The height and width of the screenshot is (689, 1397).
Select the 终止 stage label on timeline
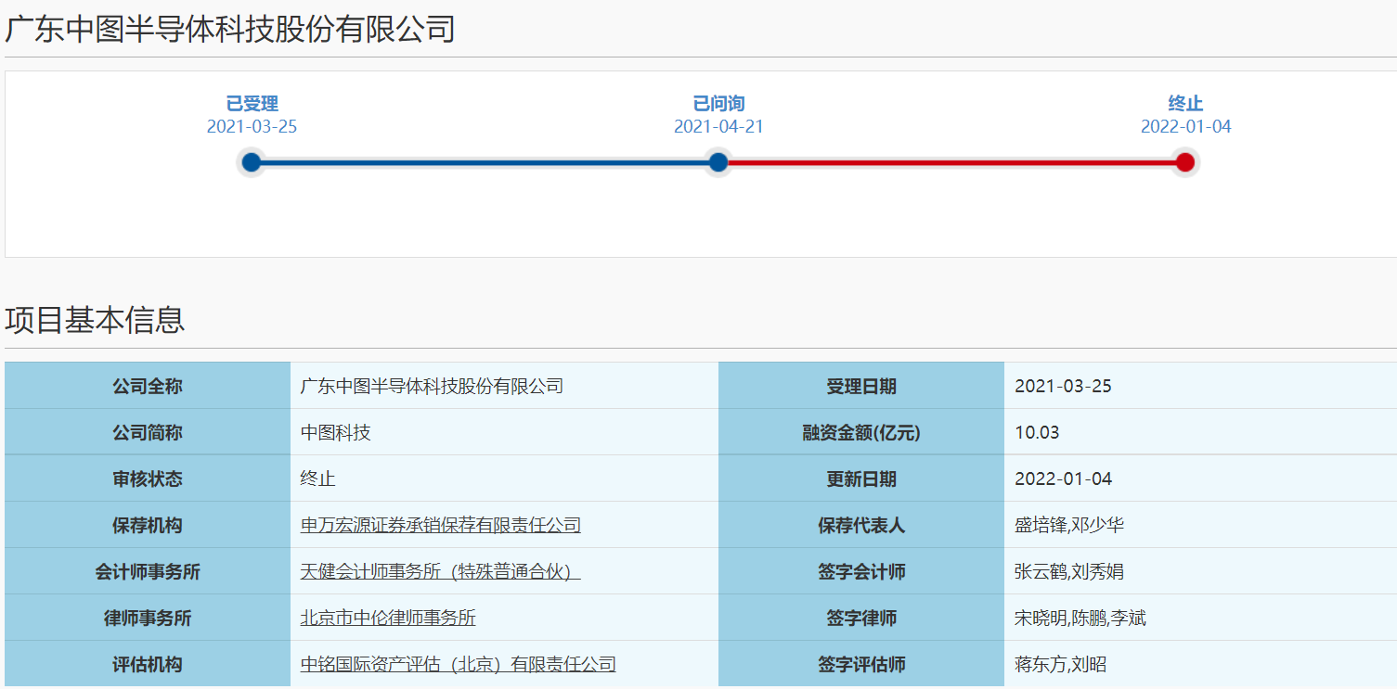(x=1186, y=104)
